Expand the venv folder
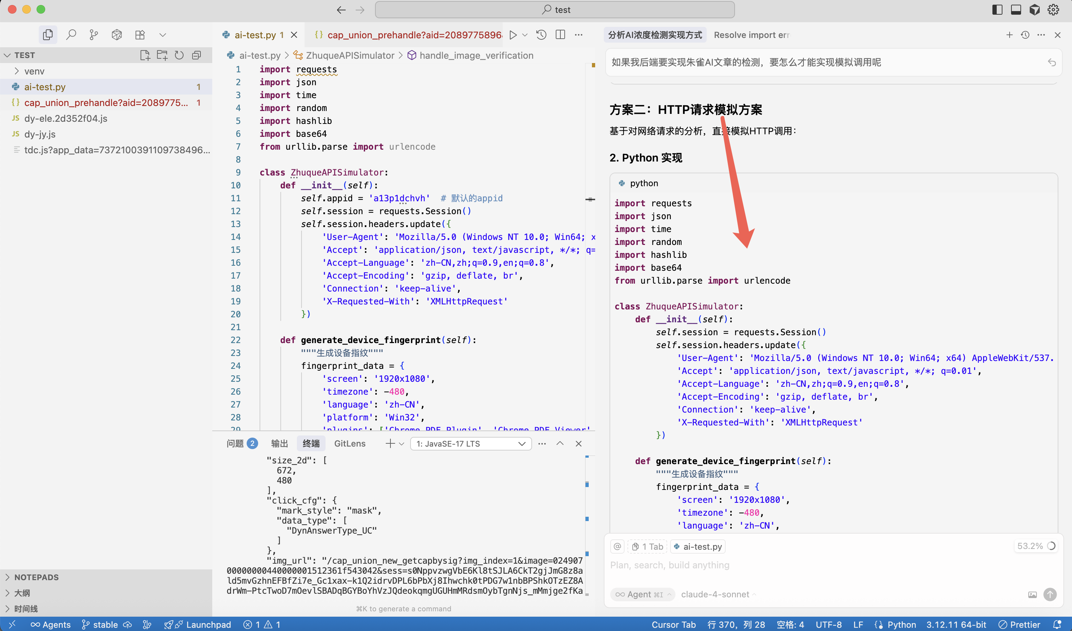This screenshot has height=631, width=1072. click(x=34, y=71)
